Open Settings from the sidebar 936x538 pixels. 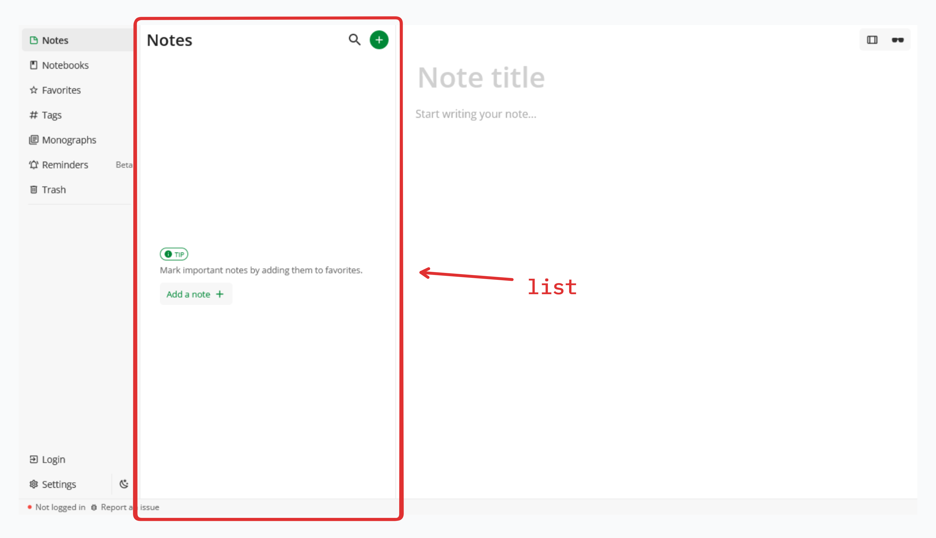(58, 484)
